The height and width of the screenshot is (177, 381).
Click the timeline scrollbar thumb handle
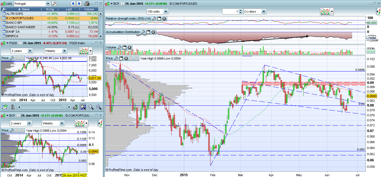pos(64,107)
